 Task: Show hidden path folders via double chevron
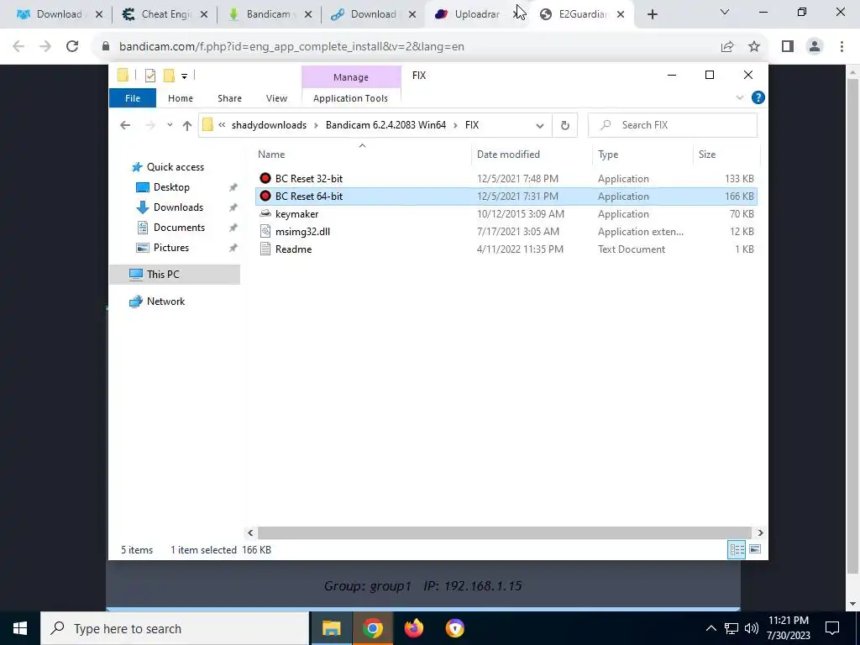(x=222, y=125)
